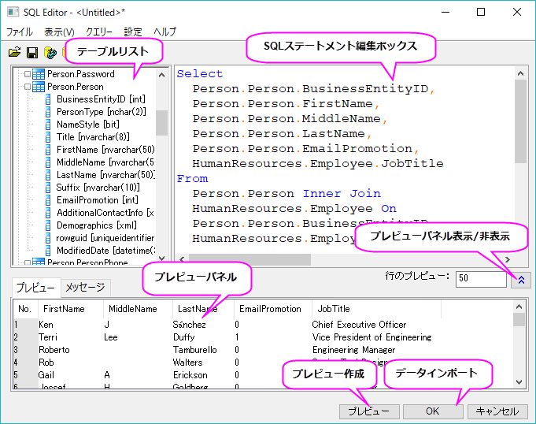This screenshot has height=424, width=536.
Task: Click the LastName column icon in tree
Action: click(x=48, y=175)
